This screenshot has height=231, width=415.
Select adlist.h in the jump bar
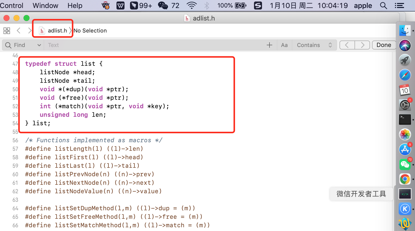click(x=53, y=31)
